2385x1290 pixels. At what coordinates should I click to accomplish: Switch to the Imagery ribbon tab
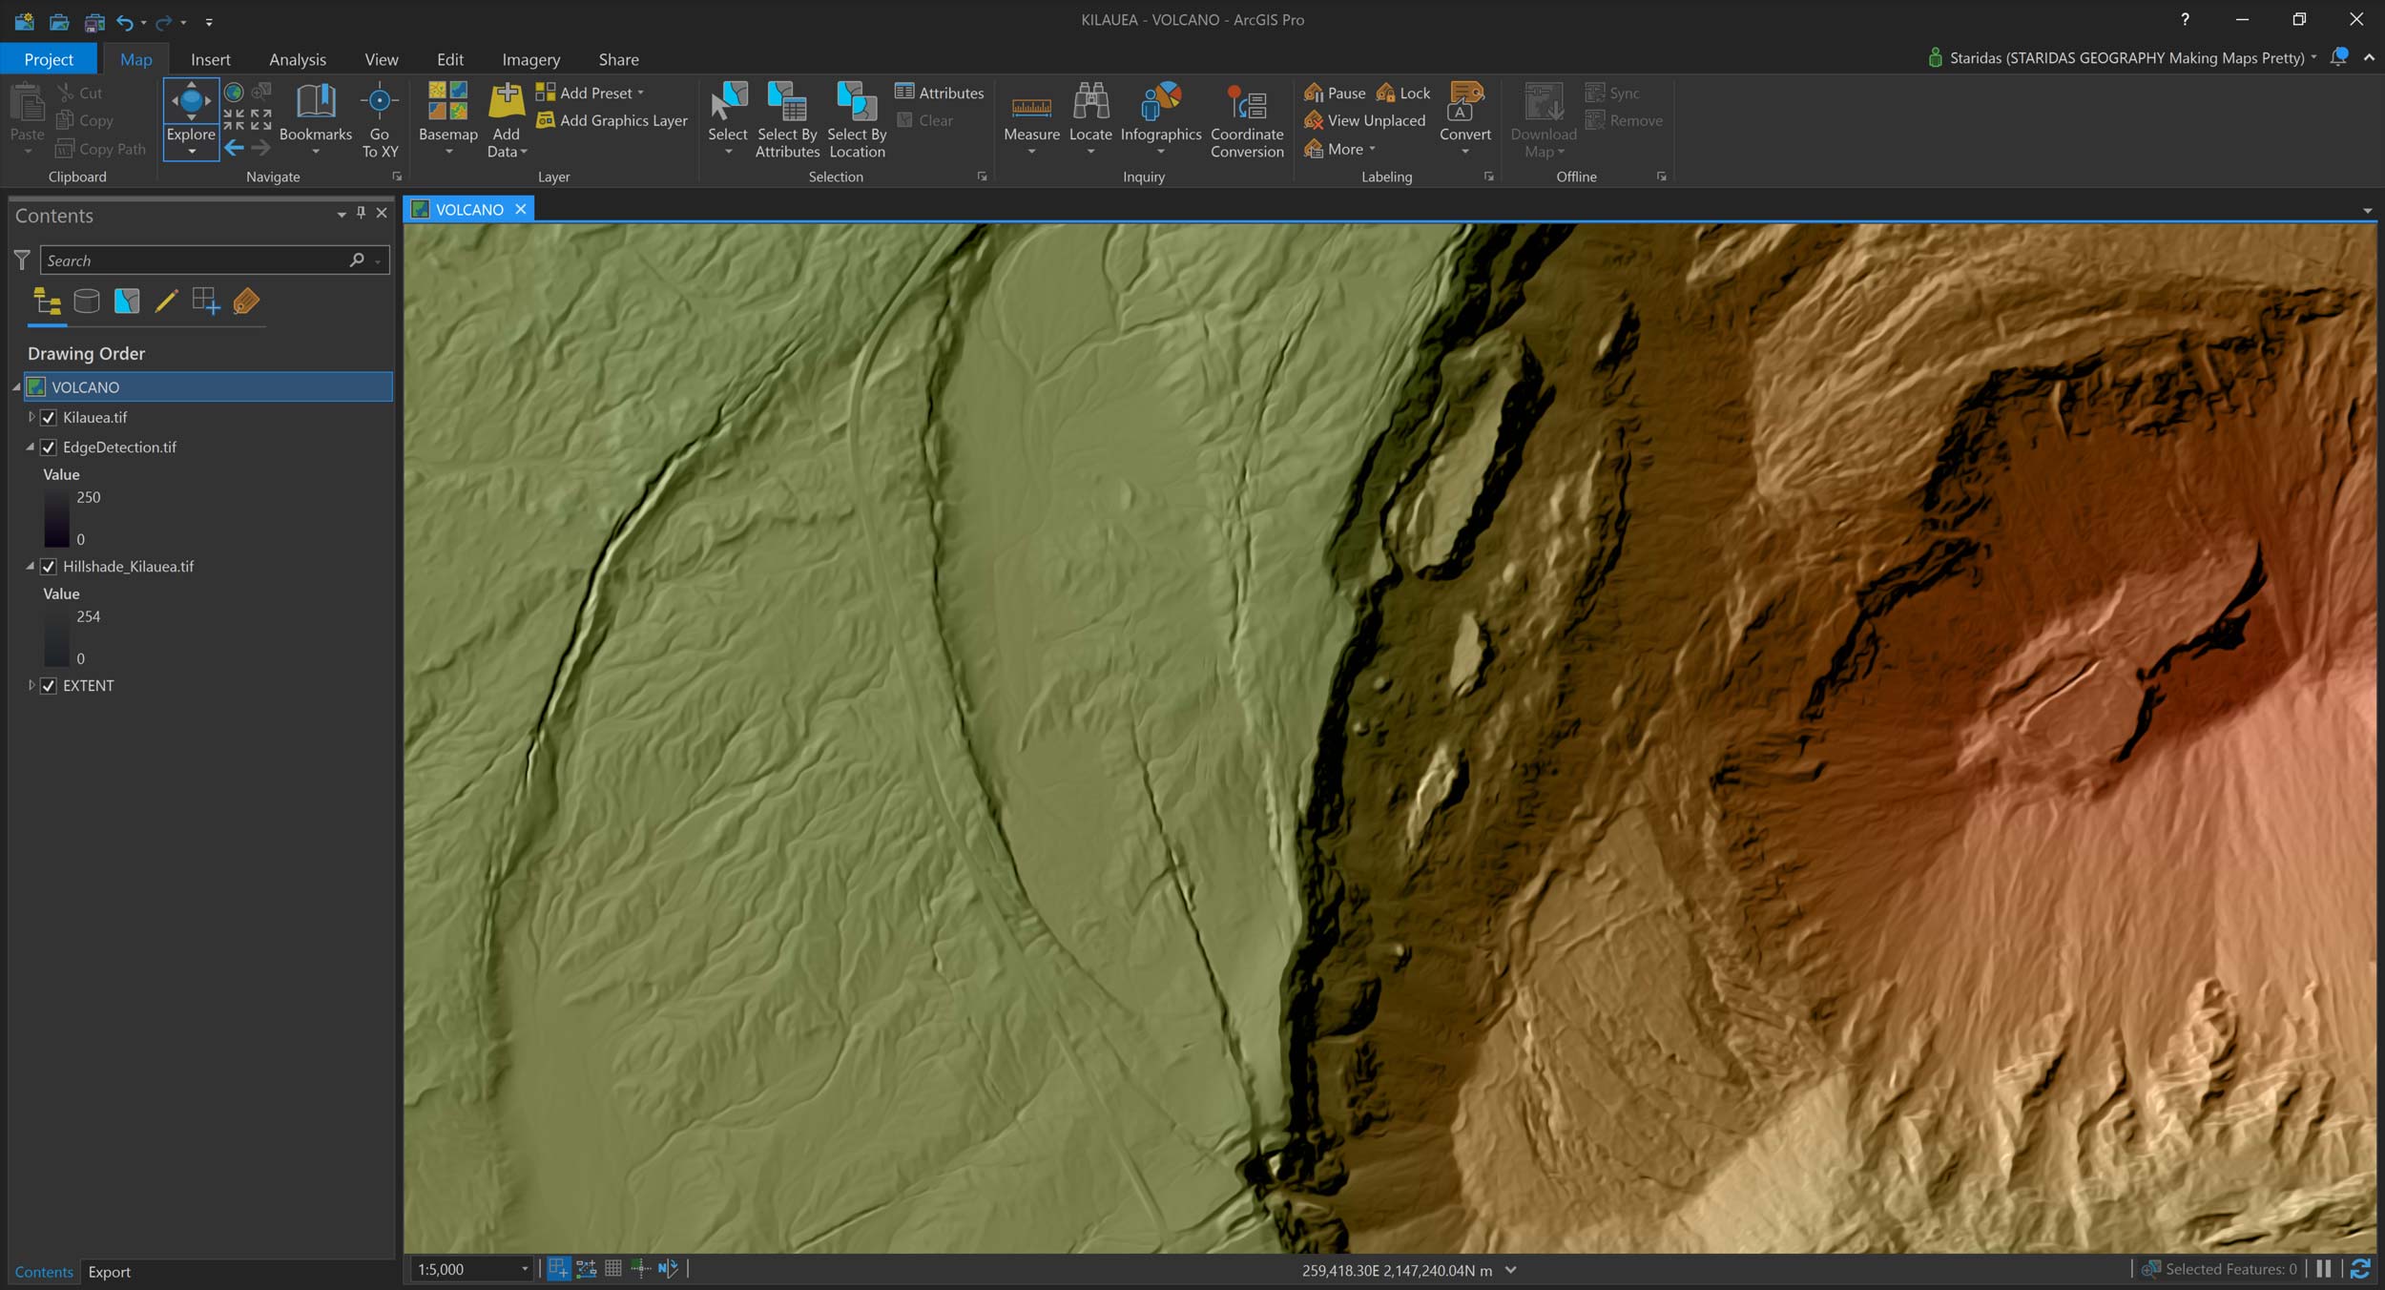(x=530, y=59)
